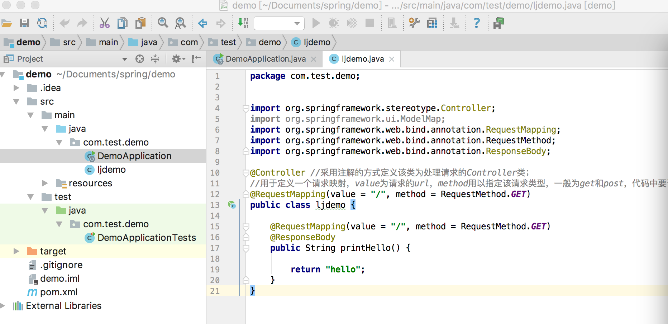Viewport: 668px width, 324px height.
Task: Collapse the main folder
Action: (30, 115)
